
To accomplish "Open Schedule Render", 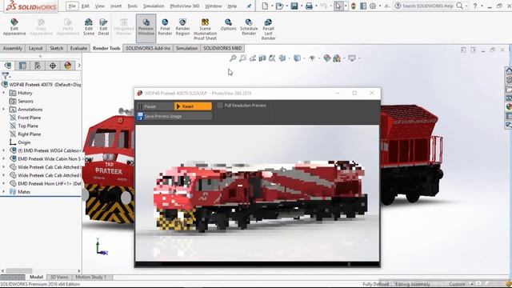I will pos(249,26).
